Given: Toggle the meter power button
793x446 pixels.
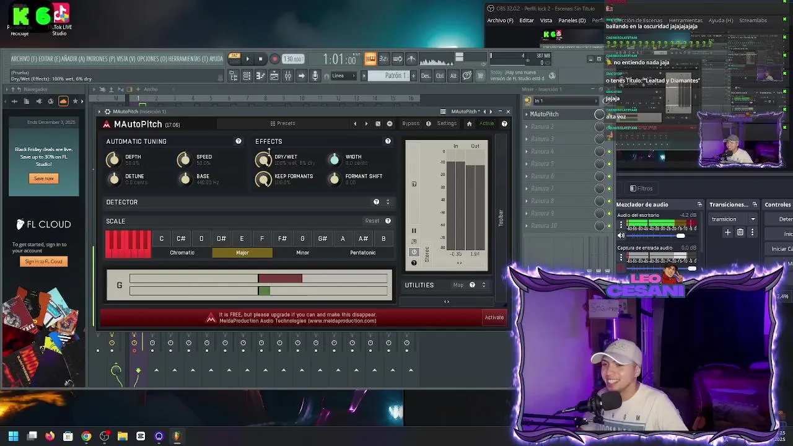Looking at the screenshot, I should click(x=414, y=251).
